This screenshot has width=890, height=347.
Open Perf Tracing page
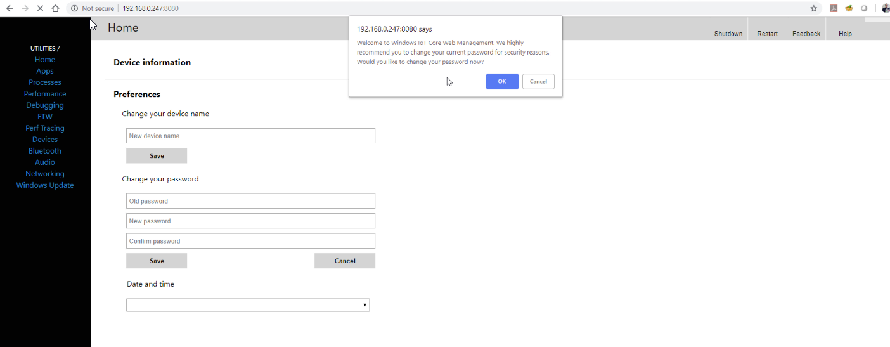[x=45, y=128]
